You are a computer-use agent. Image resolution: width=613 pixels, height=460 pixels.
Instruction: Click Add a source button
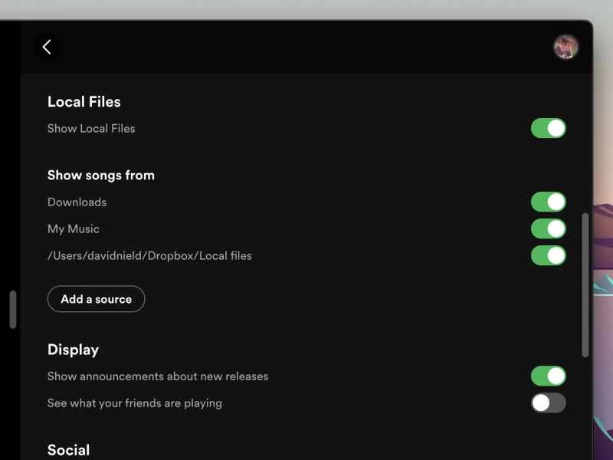(x=96, y=299)
